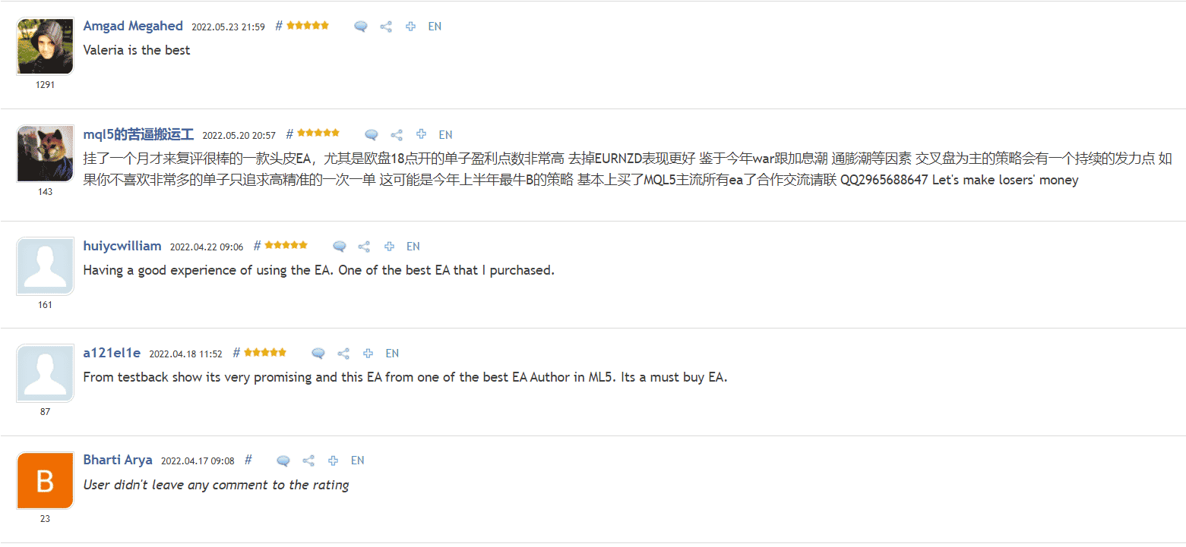Viewport: 1186px width, 547px height.
Task: Click the share icon on a121el1e's review
Action: (x=343, y=354)
